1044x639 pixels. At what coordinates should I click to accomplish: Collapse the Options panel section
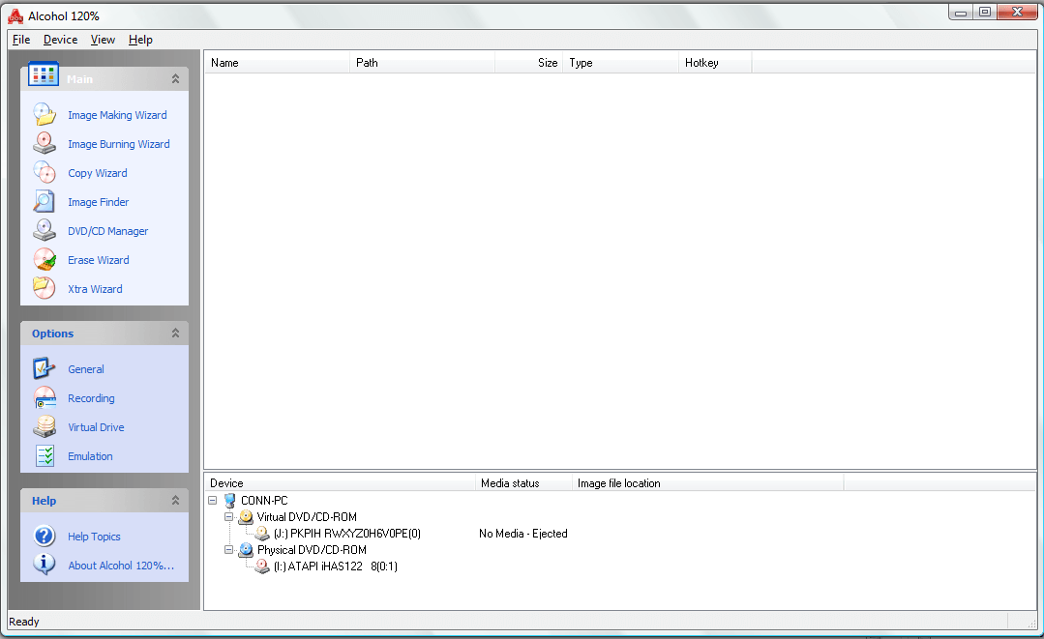(175, 334)
